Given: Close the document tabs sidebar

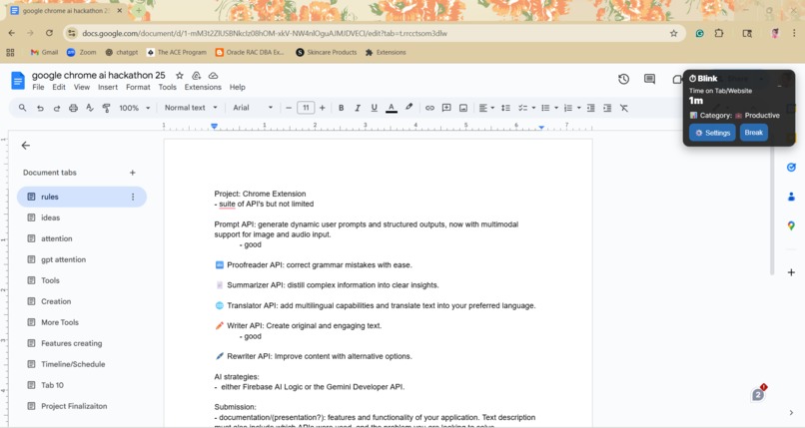Looking at the screenshot, I should (x=26, y=146).
